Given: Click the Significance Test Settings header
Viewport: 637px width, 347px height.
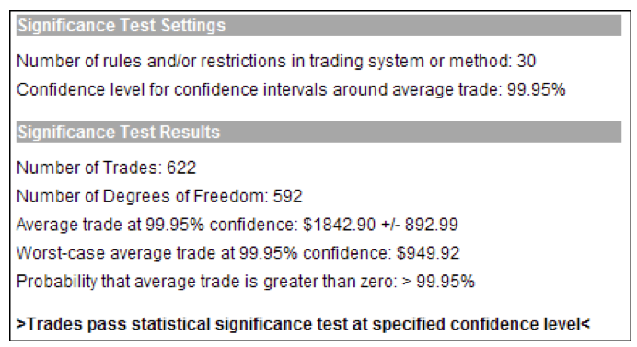Looking at the screenshot, I should (x=318, y=25).
